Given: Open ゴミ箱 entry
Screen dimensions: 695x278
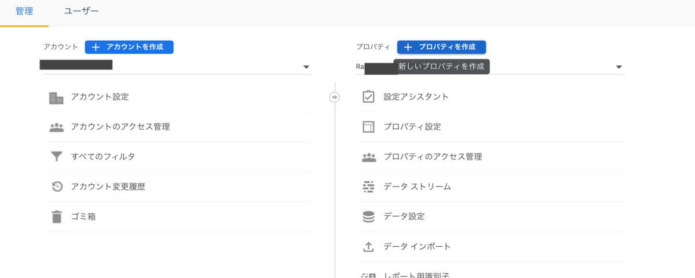Looking at the screenshot, I should [x=178, y=217].
